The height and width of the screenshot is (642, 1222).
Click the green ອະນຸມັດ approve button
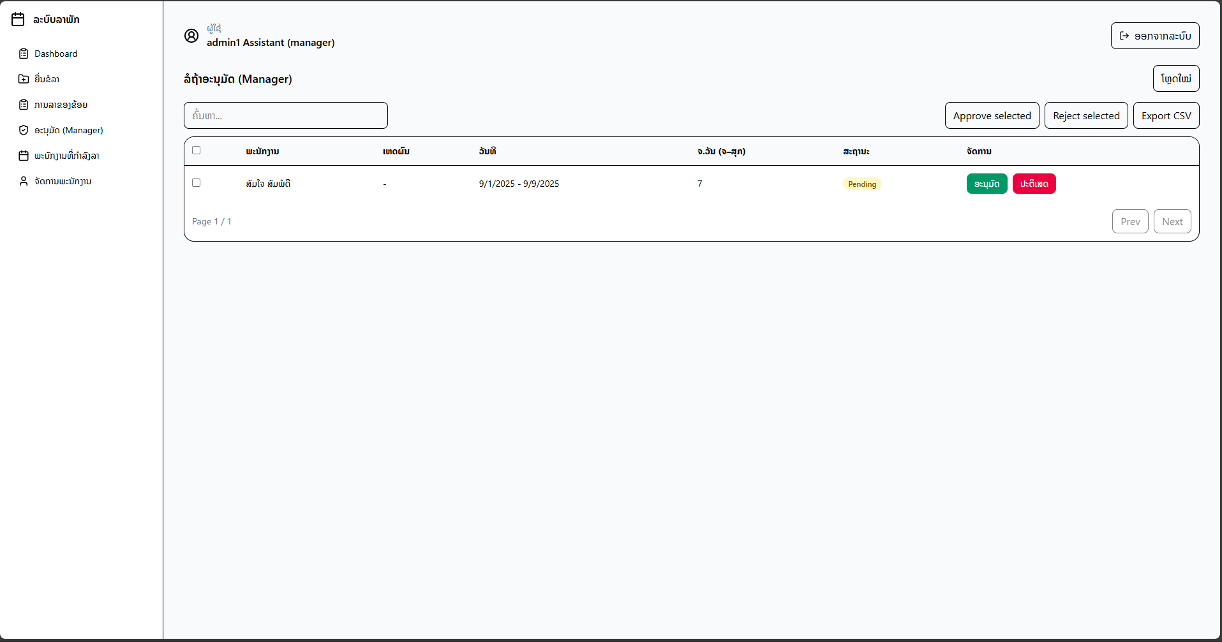pyautogui.click(x=987, y=184)
